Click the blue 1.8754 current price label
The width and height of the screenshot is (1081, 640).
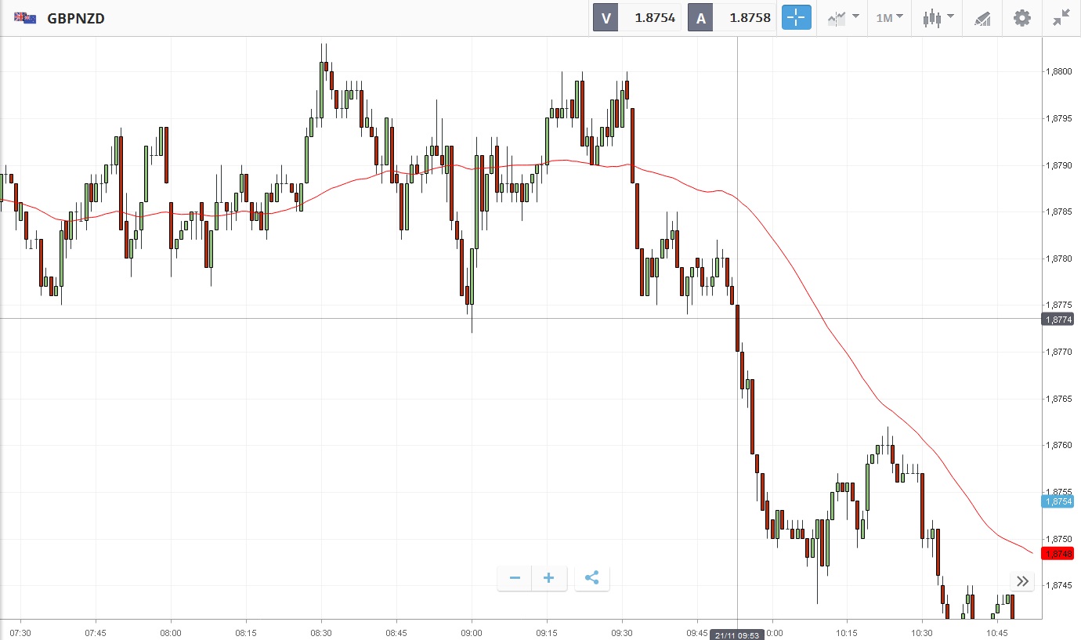coord(1057,501)
